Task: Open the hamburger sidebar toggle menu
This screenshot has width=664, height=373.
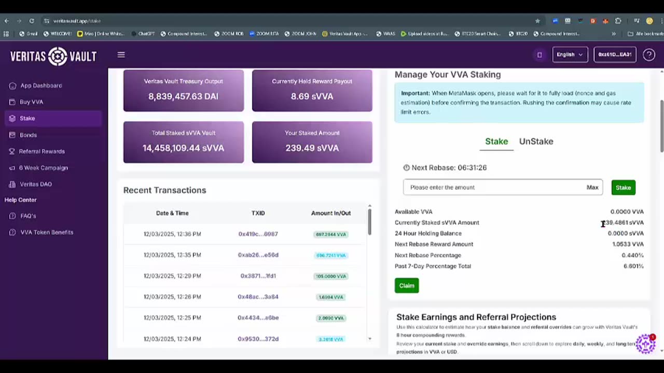Action: coord(121,55)
